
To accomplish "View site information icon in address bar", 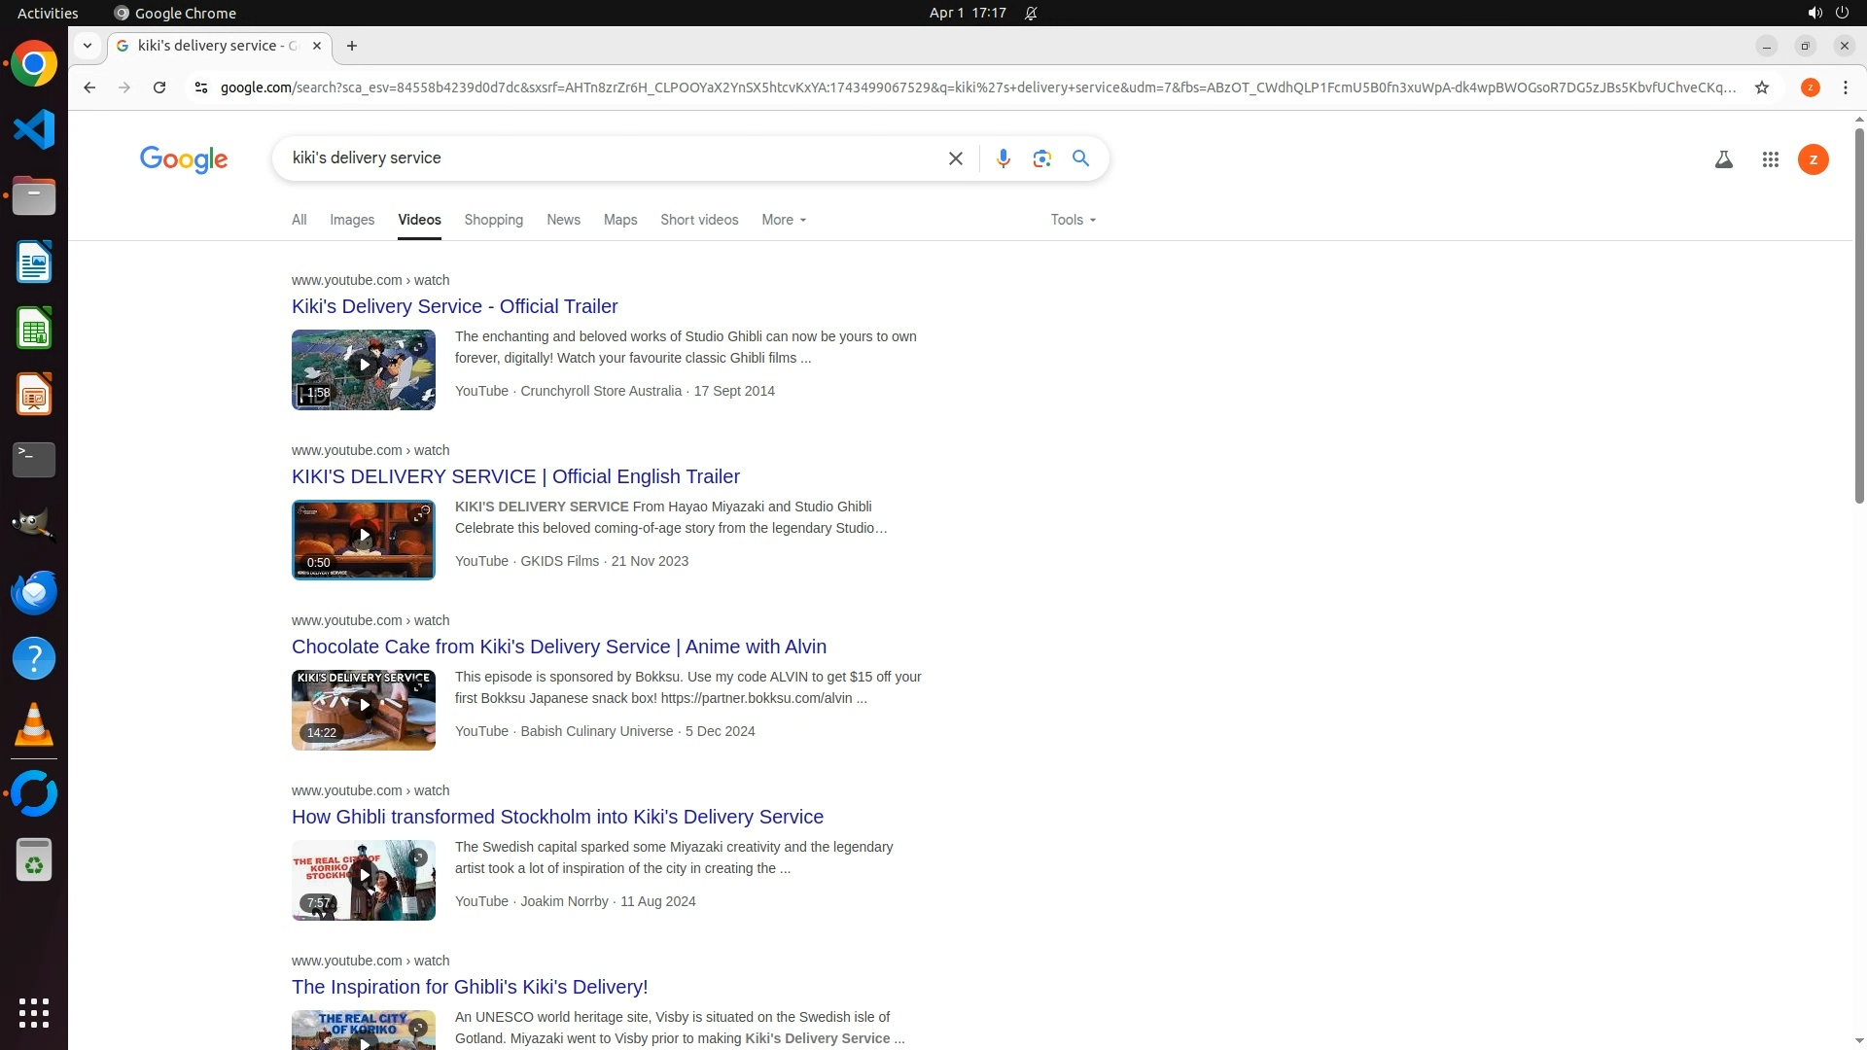I will click(x=200, y=87).
